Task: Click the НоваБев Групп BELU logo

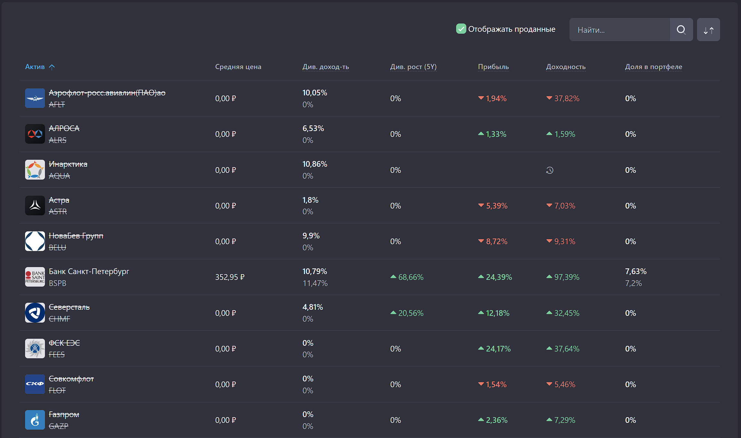Action: (x=35, y=241)
